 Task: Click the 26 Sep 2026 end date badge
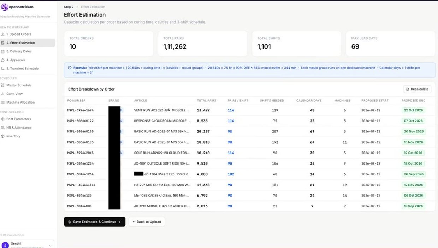414,174
